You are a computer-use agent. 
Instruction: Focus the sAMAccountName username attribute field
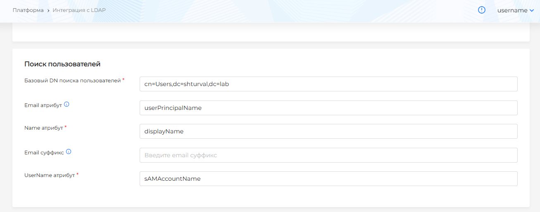coord(328,179)
